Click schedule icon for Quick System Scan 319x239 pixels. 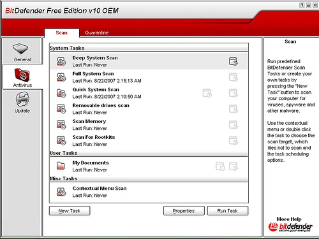pos(207,93)
